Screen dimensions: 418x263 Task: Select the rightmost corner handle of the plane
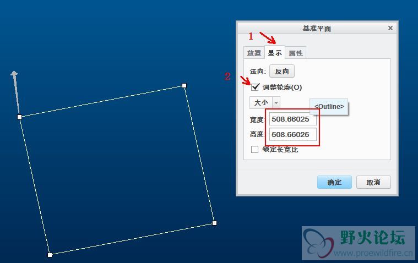pyautogui.click(x=214, y=223)
